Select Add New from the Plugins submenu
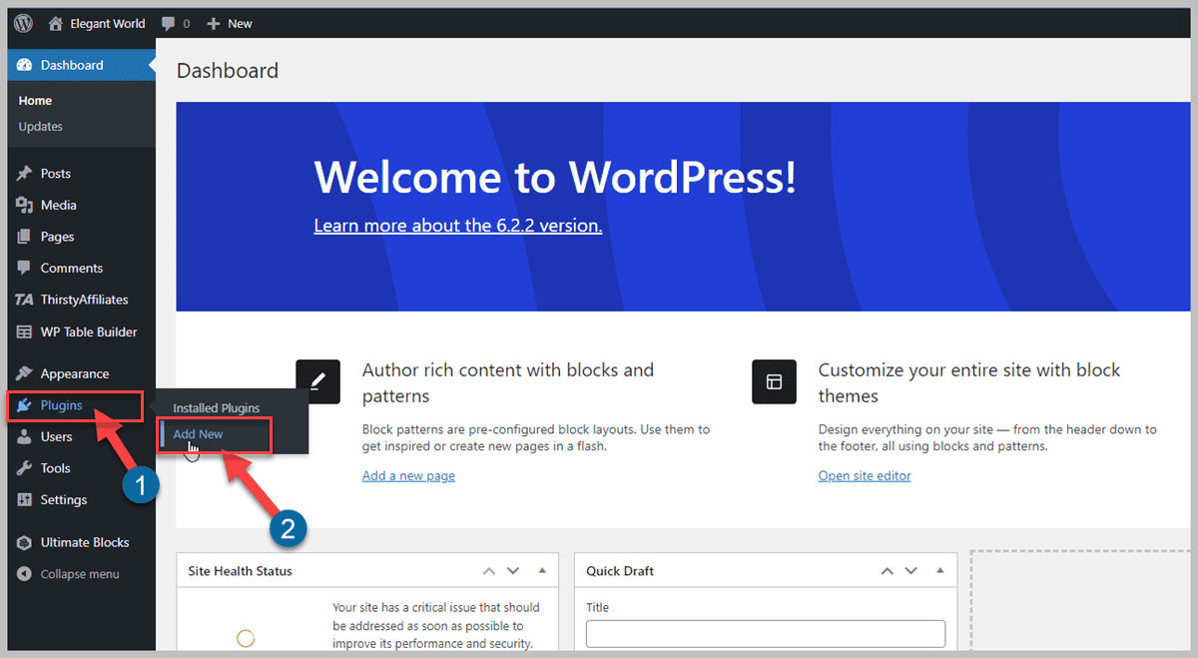 click(x=197, y=434)
